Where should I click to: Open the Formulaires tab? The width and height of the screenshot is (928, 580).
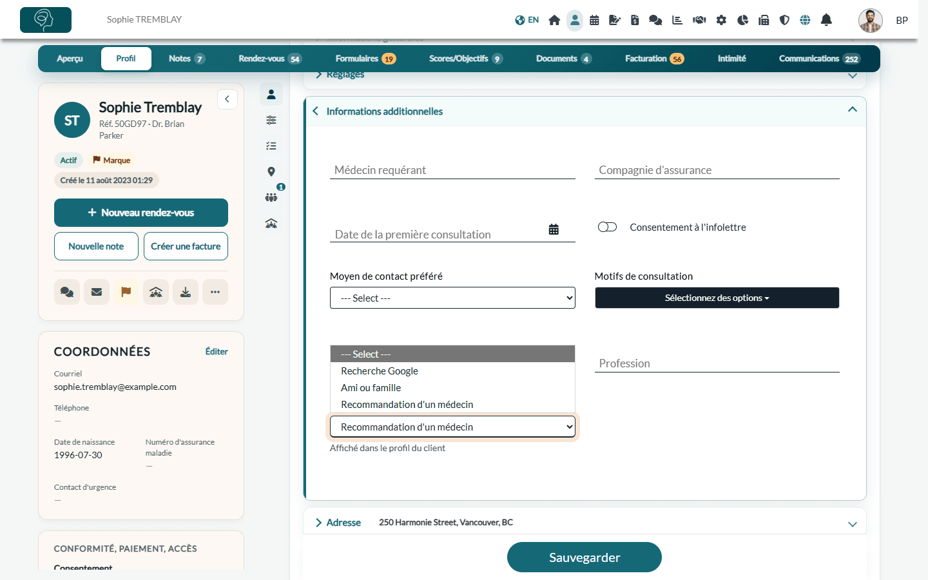pos(365,59)
